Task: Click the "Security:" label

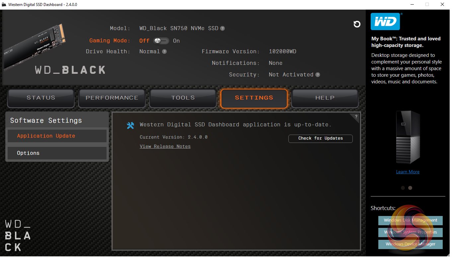Action: (x=244, y=75)
